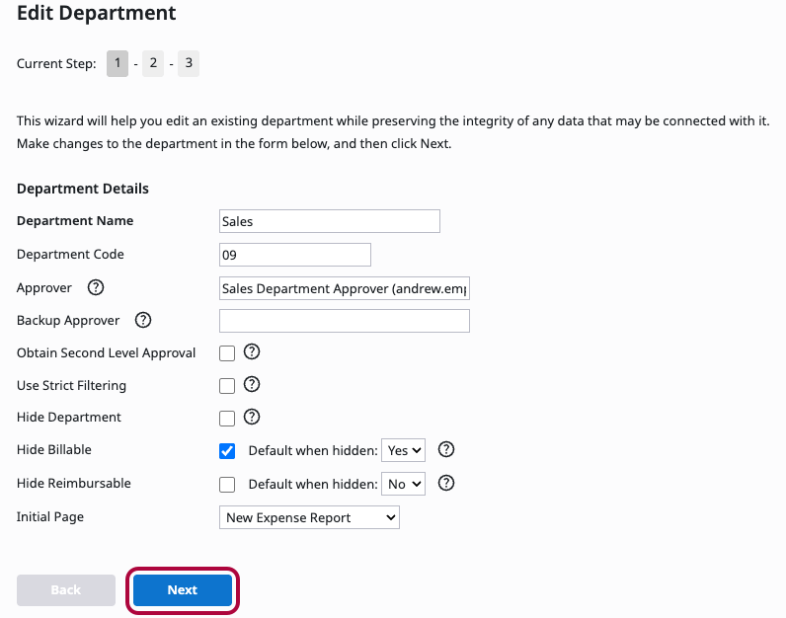Jump to wizard step 3
Image resolution: width=786 pixels, height=618 pixels.
[x=189, y=63]
